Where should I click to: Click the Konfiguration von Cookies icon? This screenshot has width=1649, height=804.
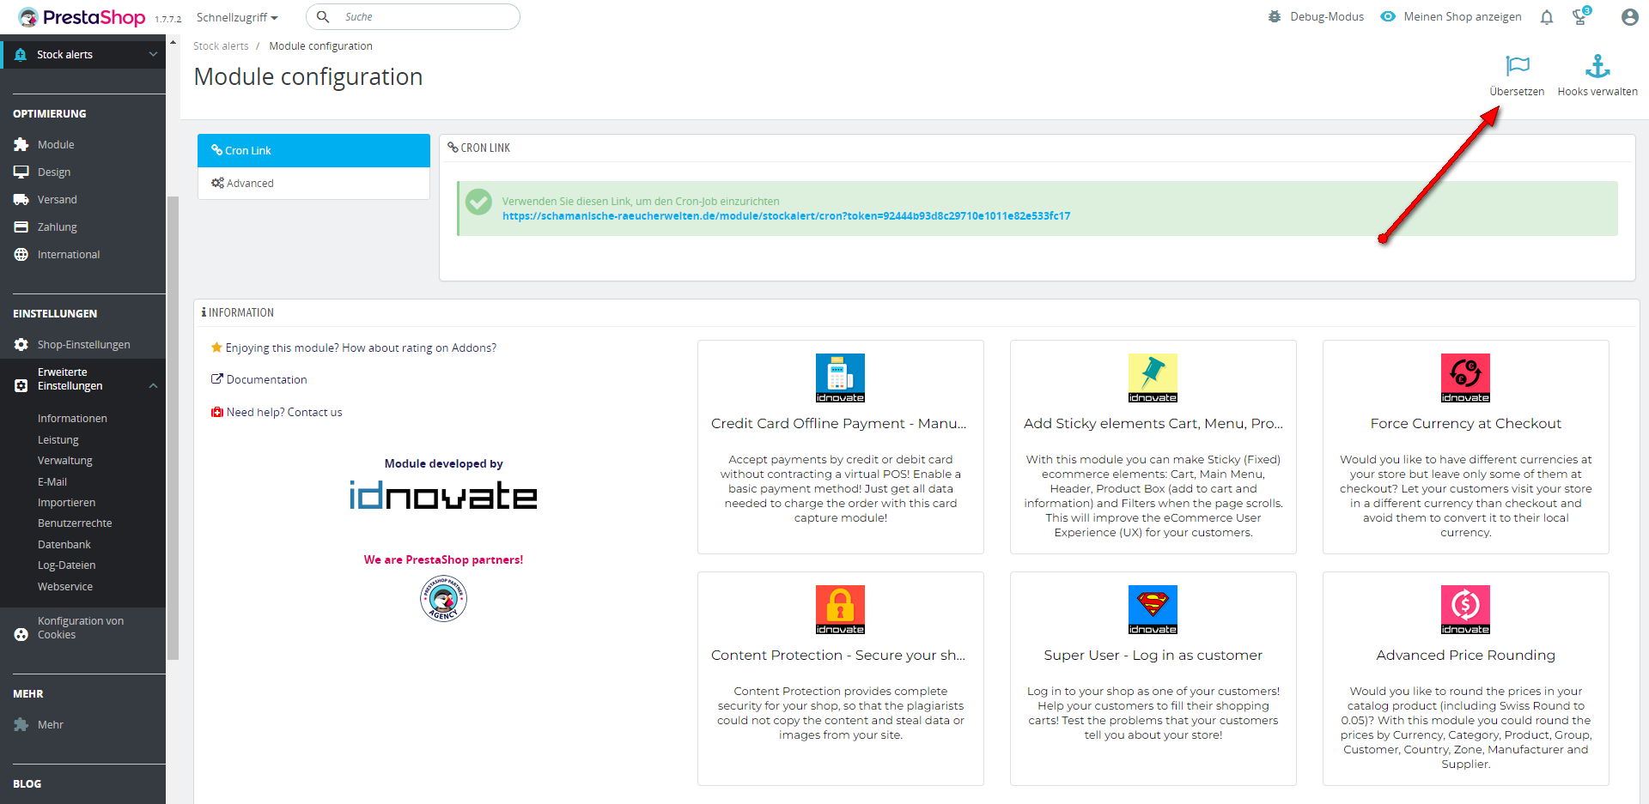(21, 635)
